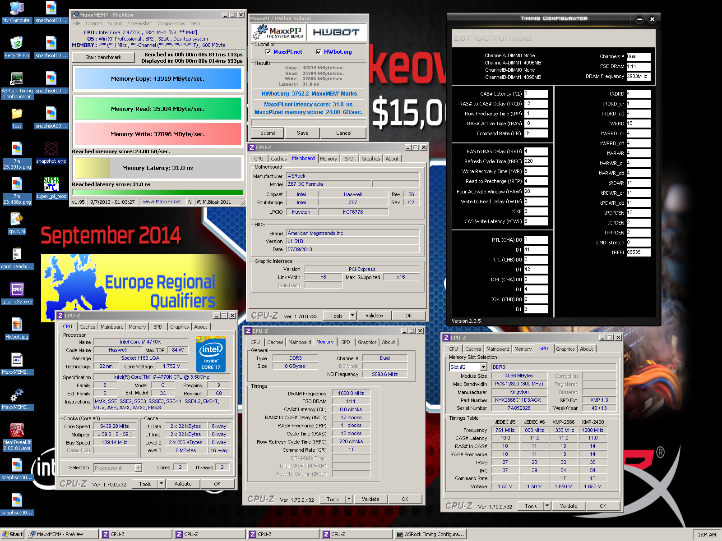Click the Start button on taskbar
Viewport: 722px width, 541px height.
(12, 534)
